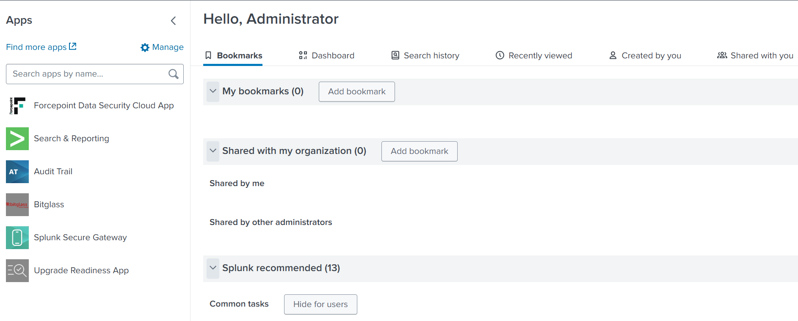Select the Recently viewed tab
This screenshot has height=321, width=798.
533,55
